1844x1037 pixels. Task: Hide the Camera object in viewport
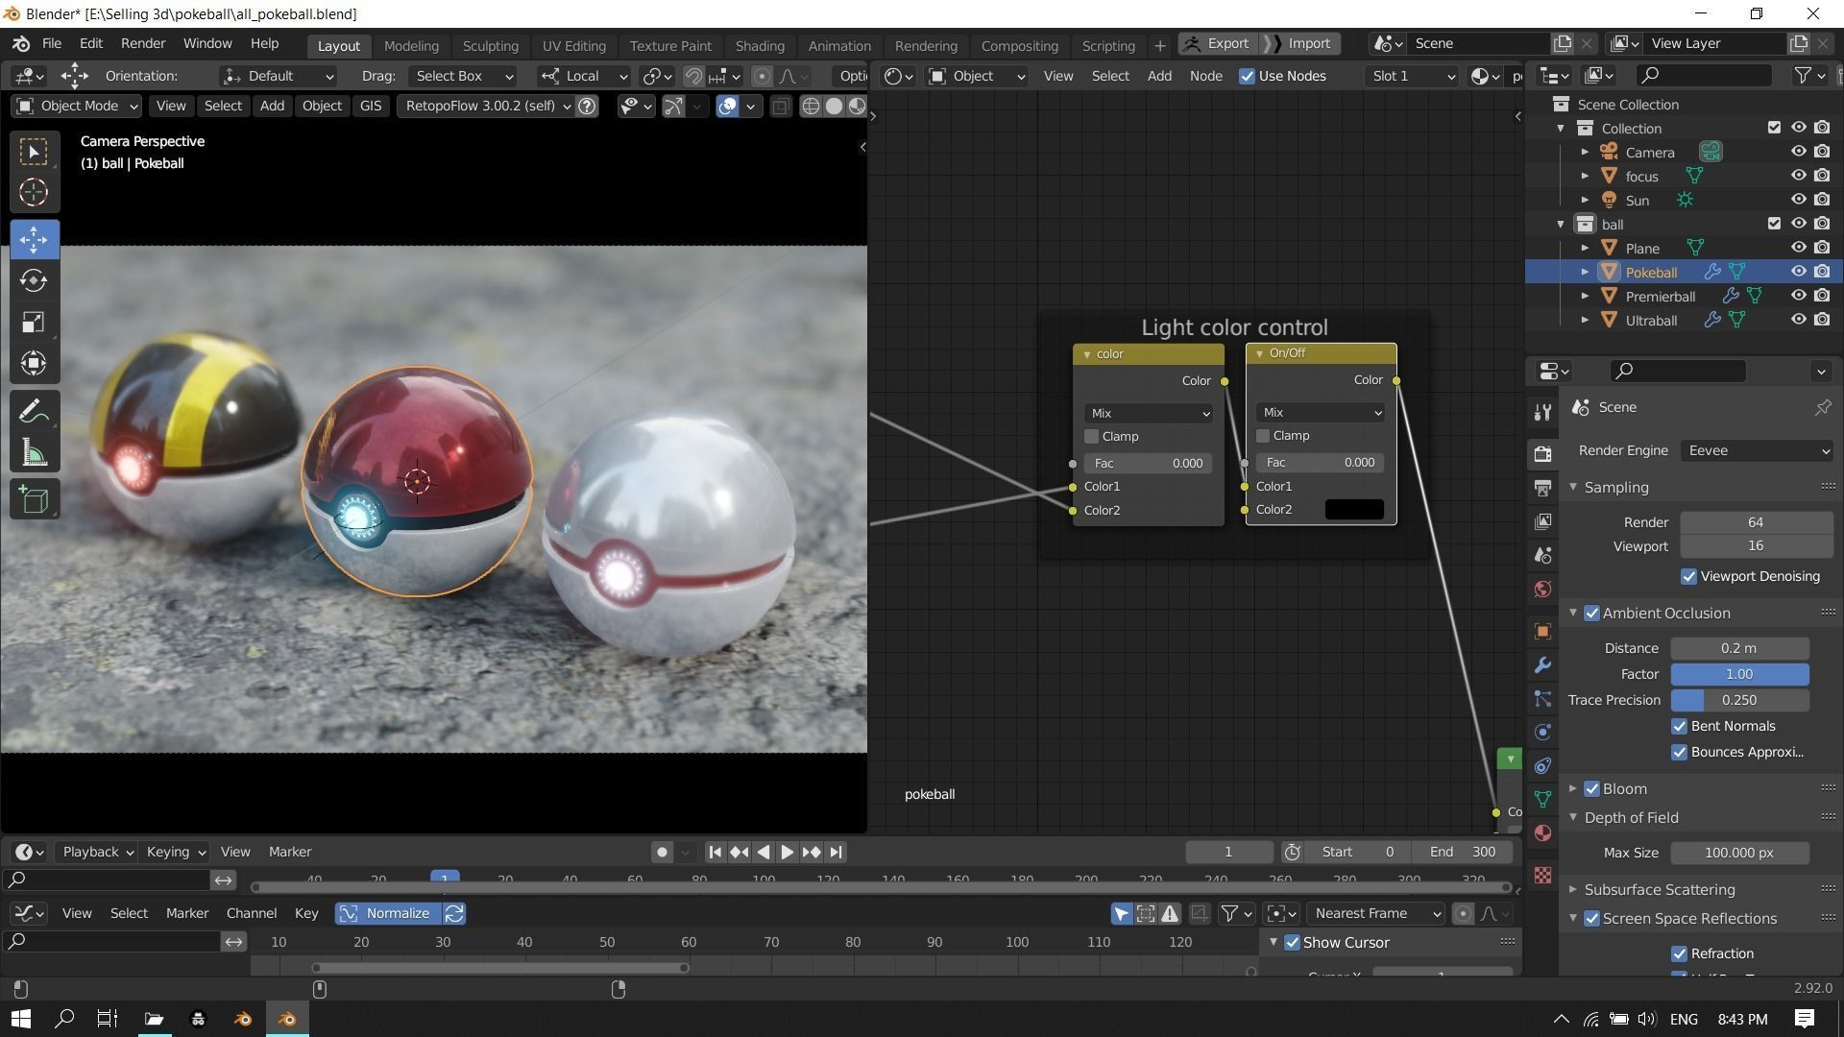(x=1798, y=152)
